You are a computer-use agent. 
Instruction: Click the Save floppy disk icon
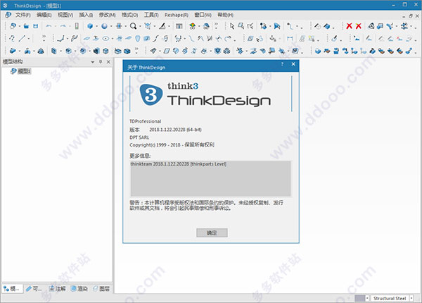(36, 26)
